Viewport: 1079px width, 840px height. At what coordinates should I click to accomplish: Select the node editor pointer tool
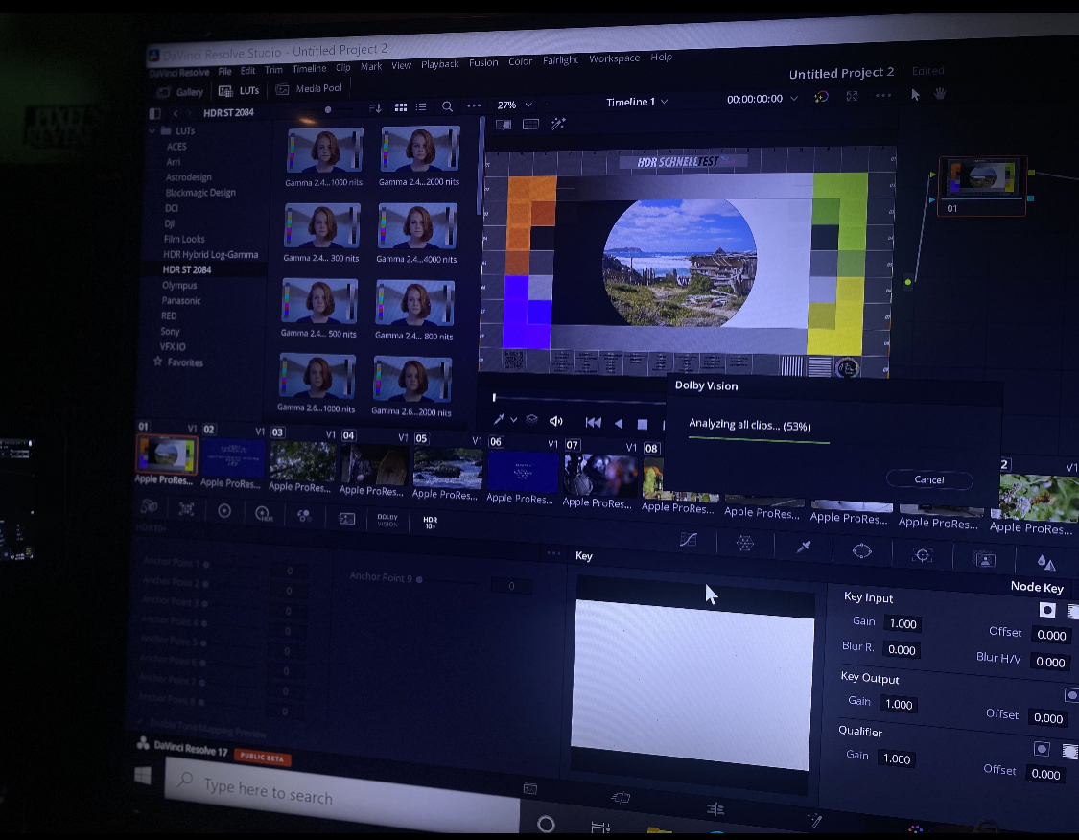(915, 95)
